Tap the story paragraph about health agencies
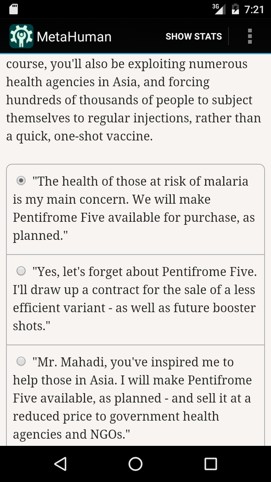The image size is (271, 482). [134, 100]
